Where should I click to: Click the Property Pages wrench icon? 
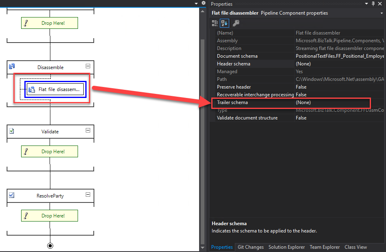tap(236, 23)
